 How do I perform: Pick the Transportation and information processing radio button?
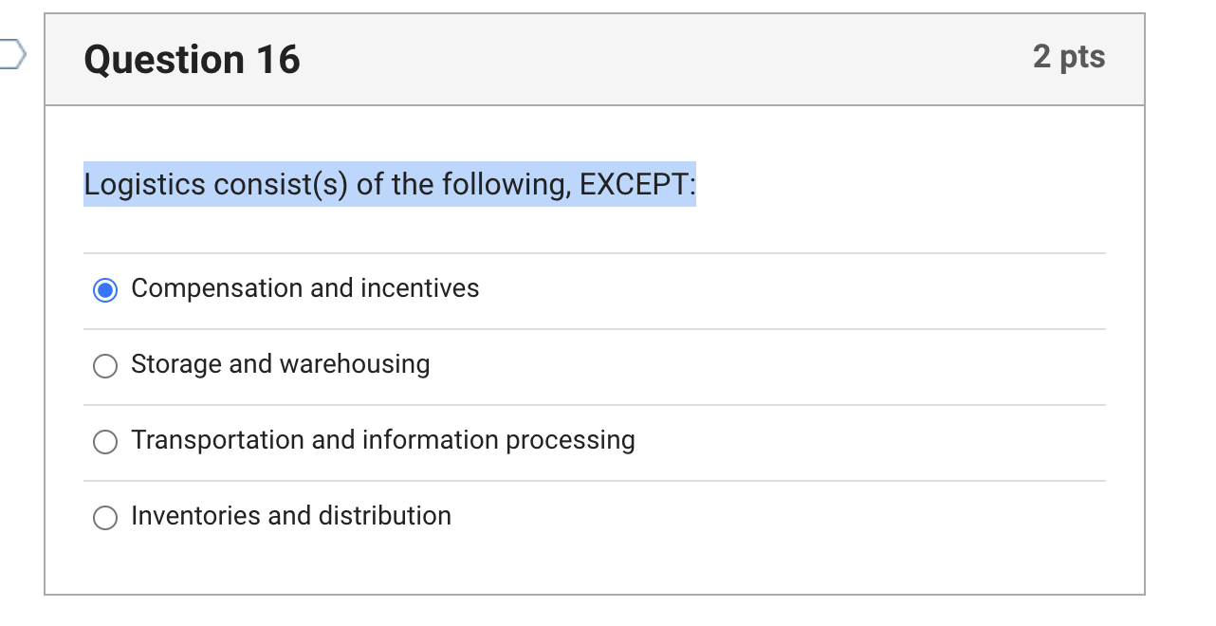pyautogui.click(x=105, y=441)
